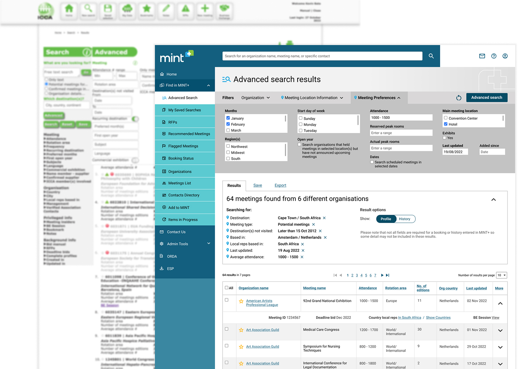
Task: Click the New meeting plus icon
Action: (205, 11)
